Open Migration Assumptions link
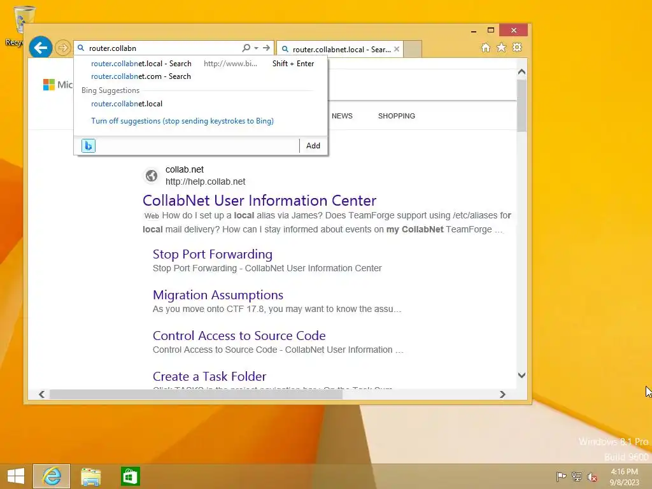The height and width of the screenshot is (489, 652). tap(218, 295)
